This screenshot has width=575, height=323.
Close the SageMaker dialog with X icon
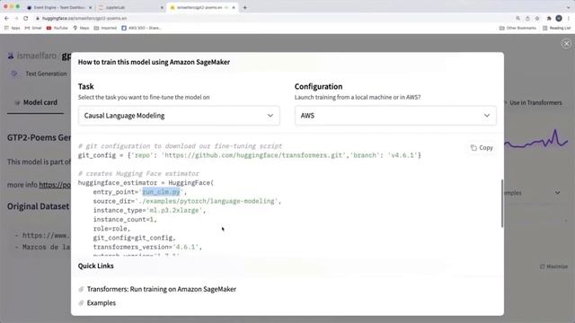pyautogui.click(x=566, y=44)
